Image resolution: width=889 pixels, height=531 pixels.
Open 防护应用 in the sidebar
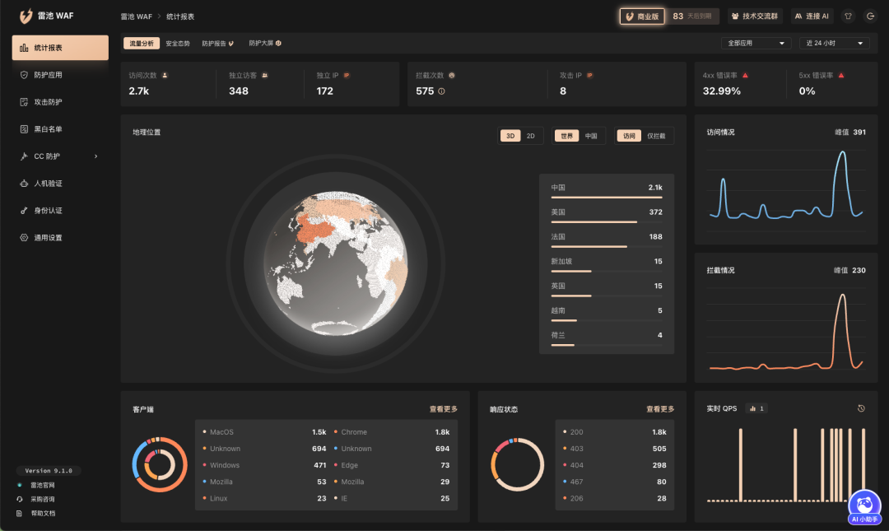pos(60,75)
